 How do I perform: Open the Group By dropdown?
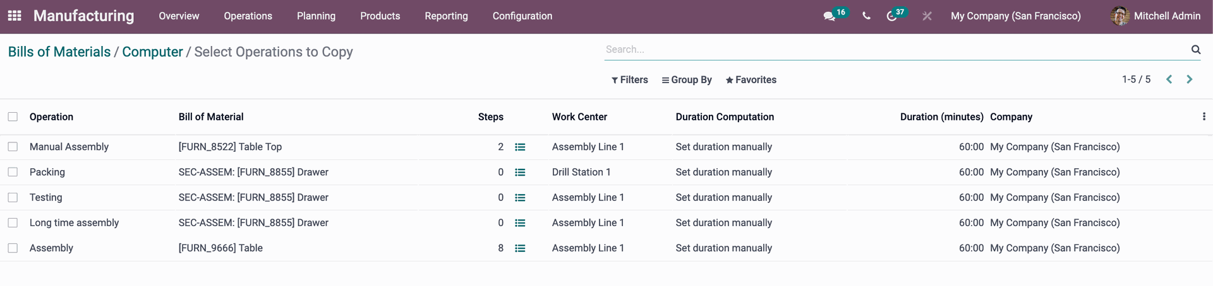[687, 80]
